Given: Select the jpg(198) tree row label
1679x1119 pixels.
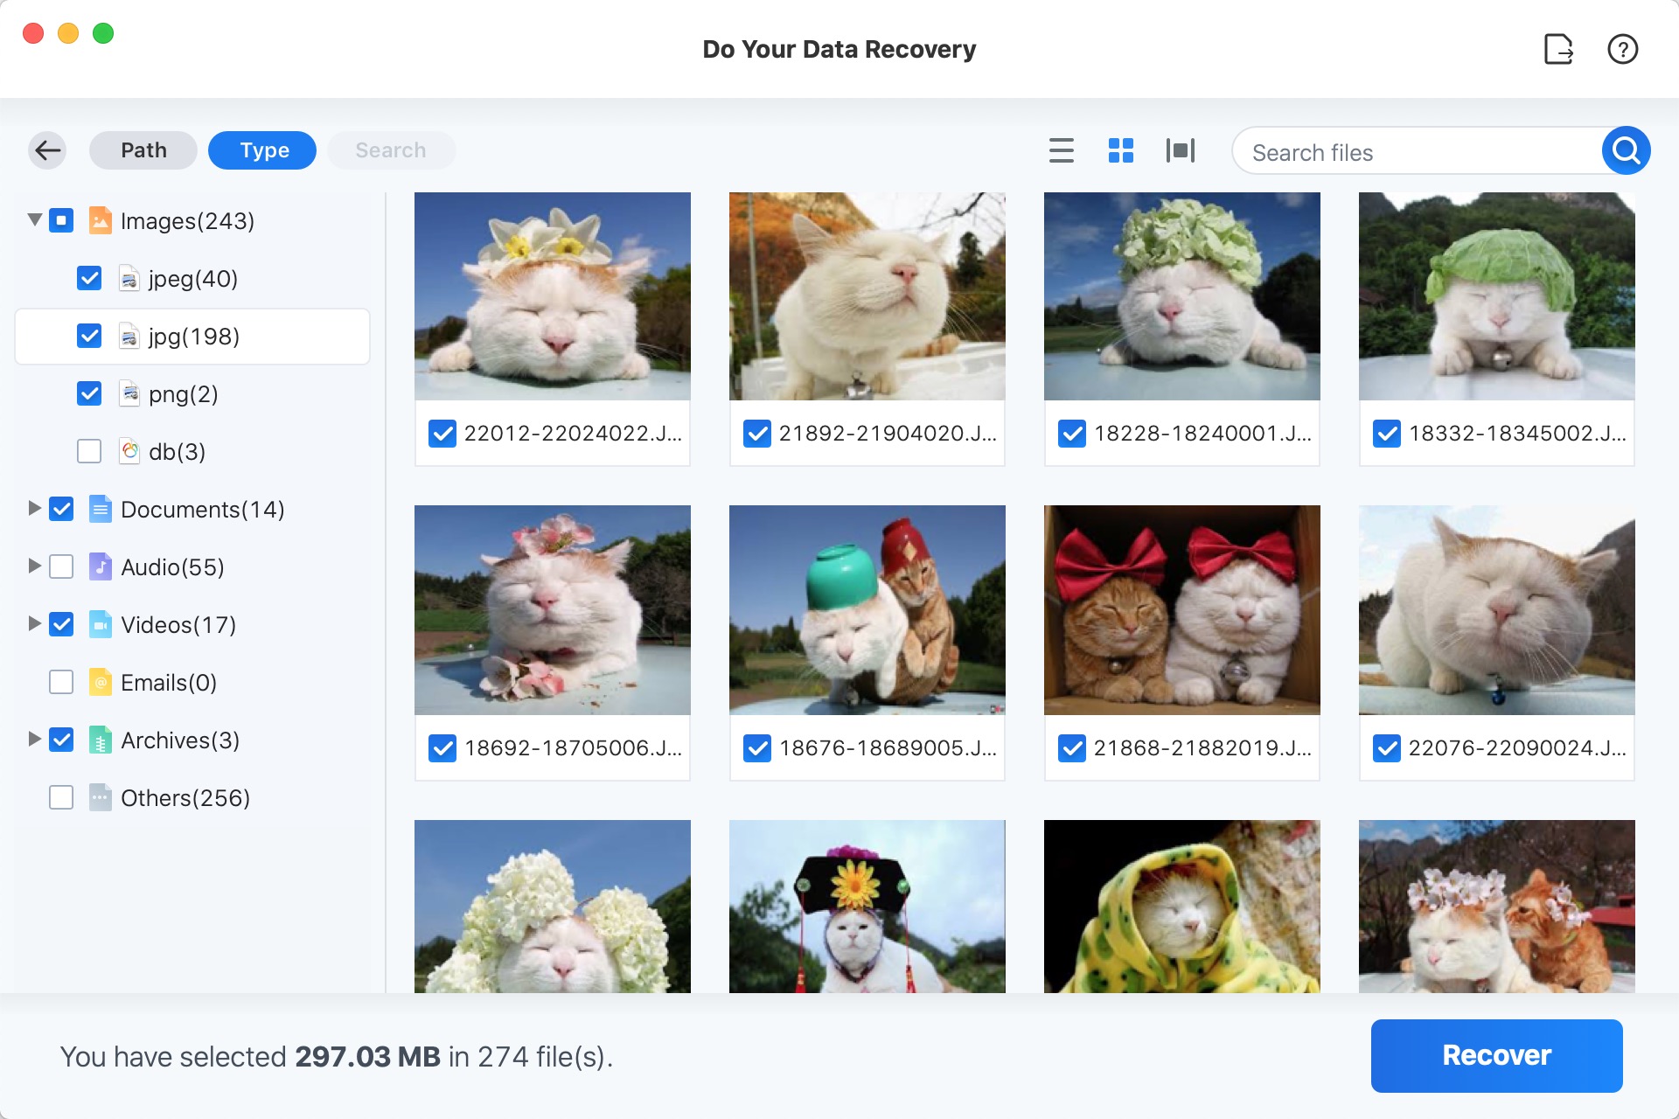Looking at the screenshot, I should (194, 337).
